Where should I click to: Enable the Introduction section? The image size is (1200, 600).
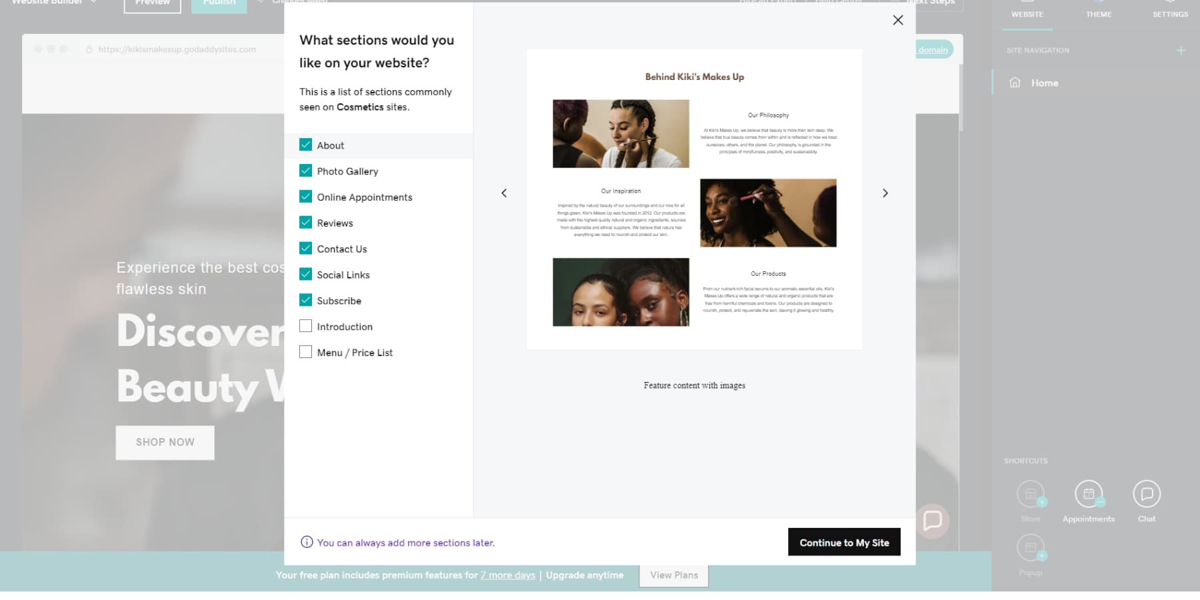coord(306,325)
